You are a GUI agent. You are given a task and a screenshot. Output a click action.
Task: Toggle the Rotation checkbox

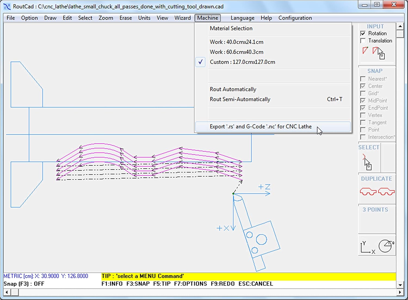tap(363, 33)
